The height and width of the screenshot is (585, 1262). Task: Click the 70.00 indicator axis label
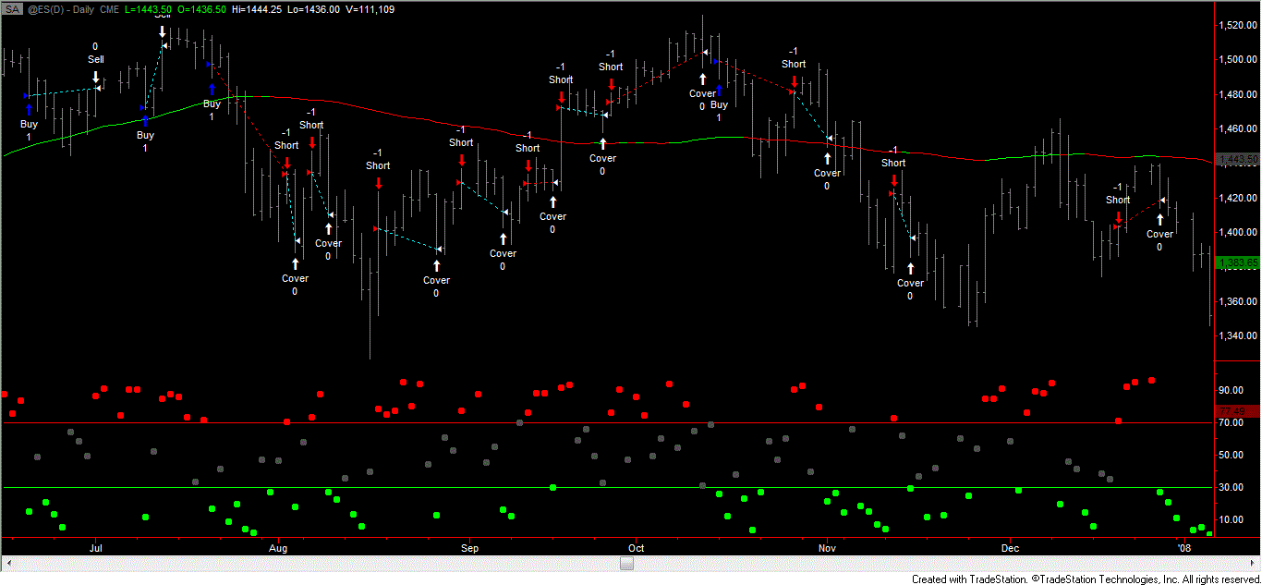click(x=1231, y=423)
